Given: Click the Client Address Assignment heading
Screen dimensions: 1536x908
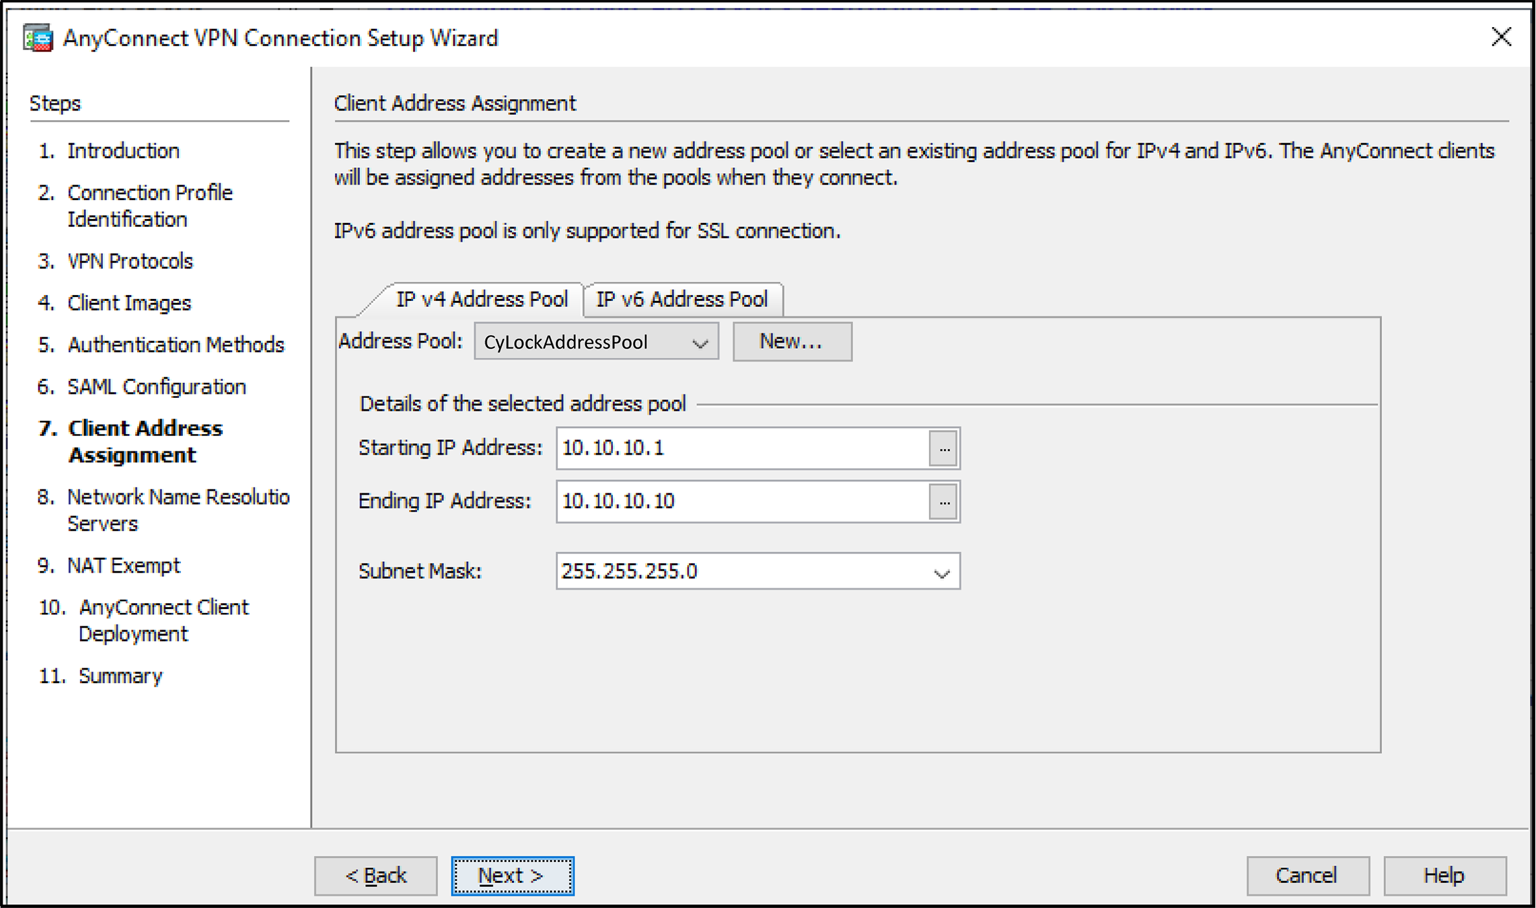Looking at the screenshot, I should [x=454, y=103].
